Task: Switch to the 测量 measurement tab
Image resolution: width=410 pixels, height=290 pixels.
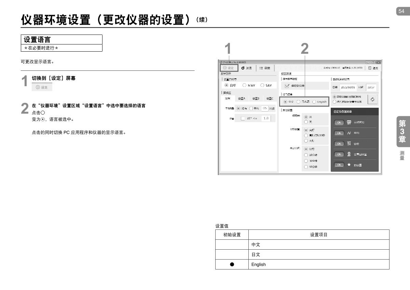Action: (247, 68)
